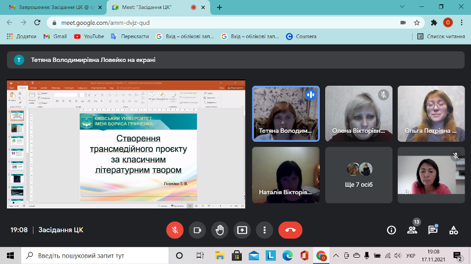Screen dimensions: 471x264
Task: Open Task View on the taskbar
Action: point(200,256)
